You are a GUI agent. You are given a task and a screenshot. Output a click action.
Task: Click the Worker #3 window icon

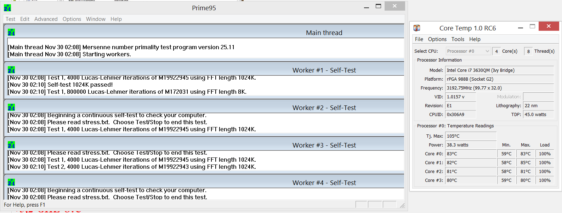coord(11,145)
